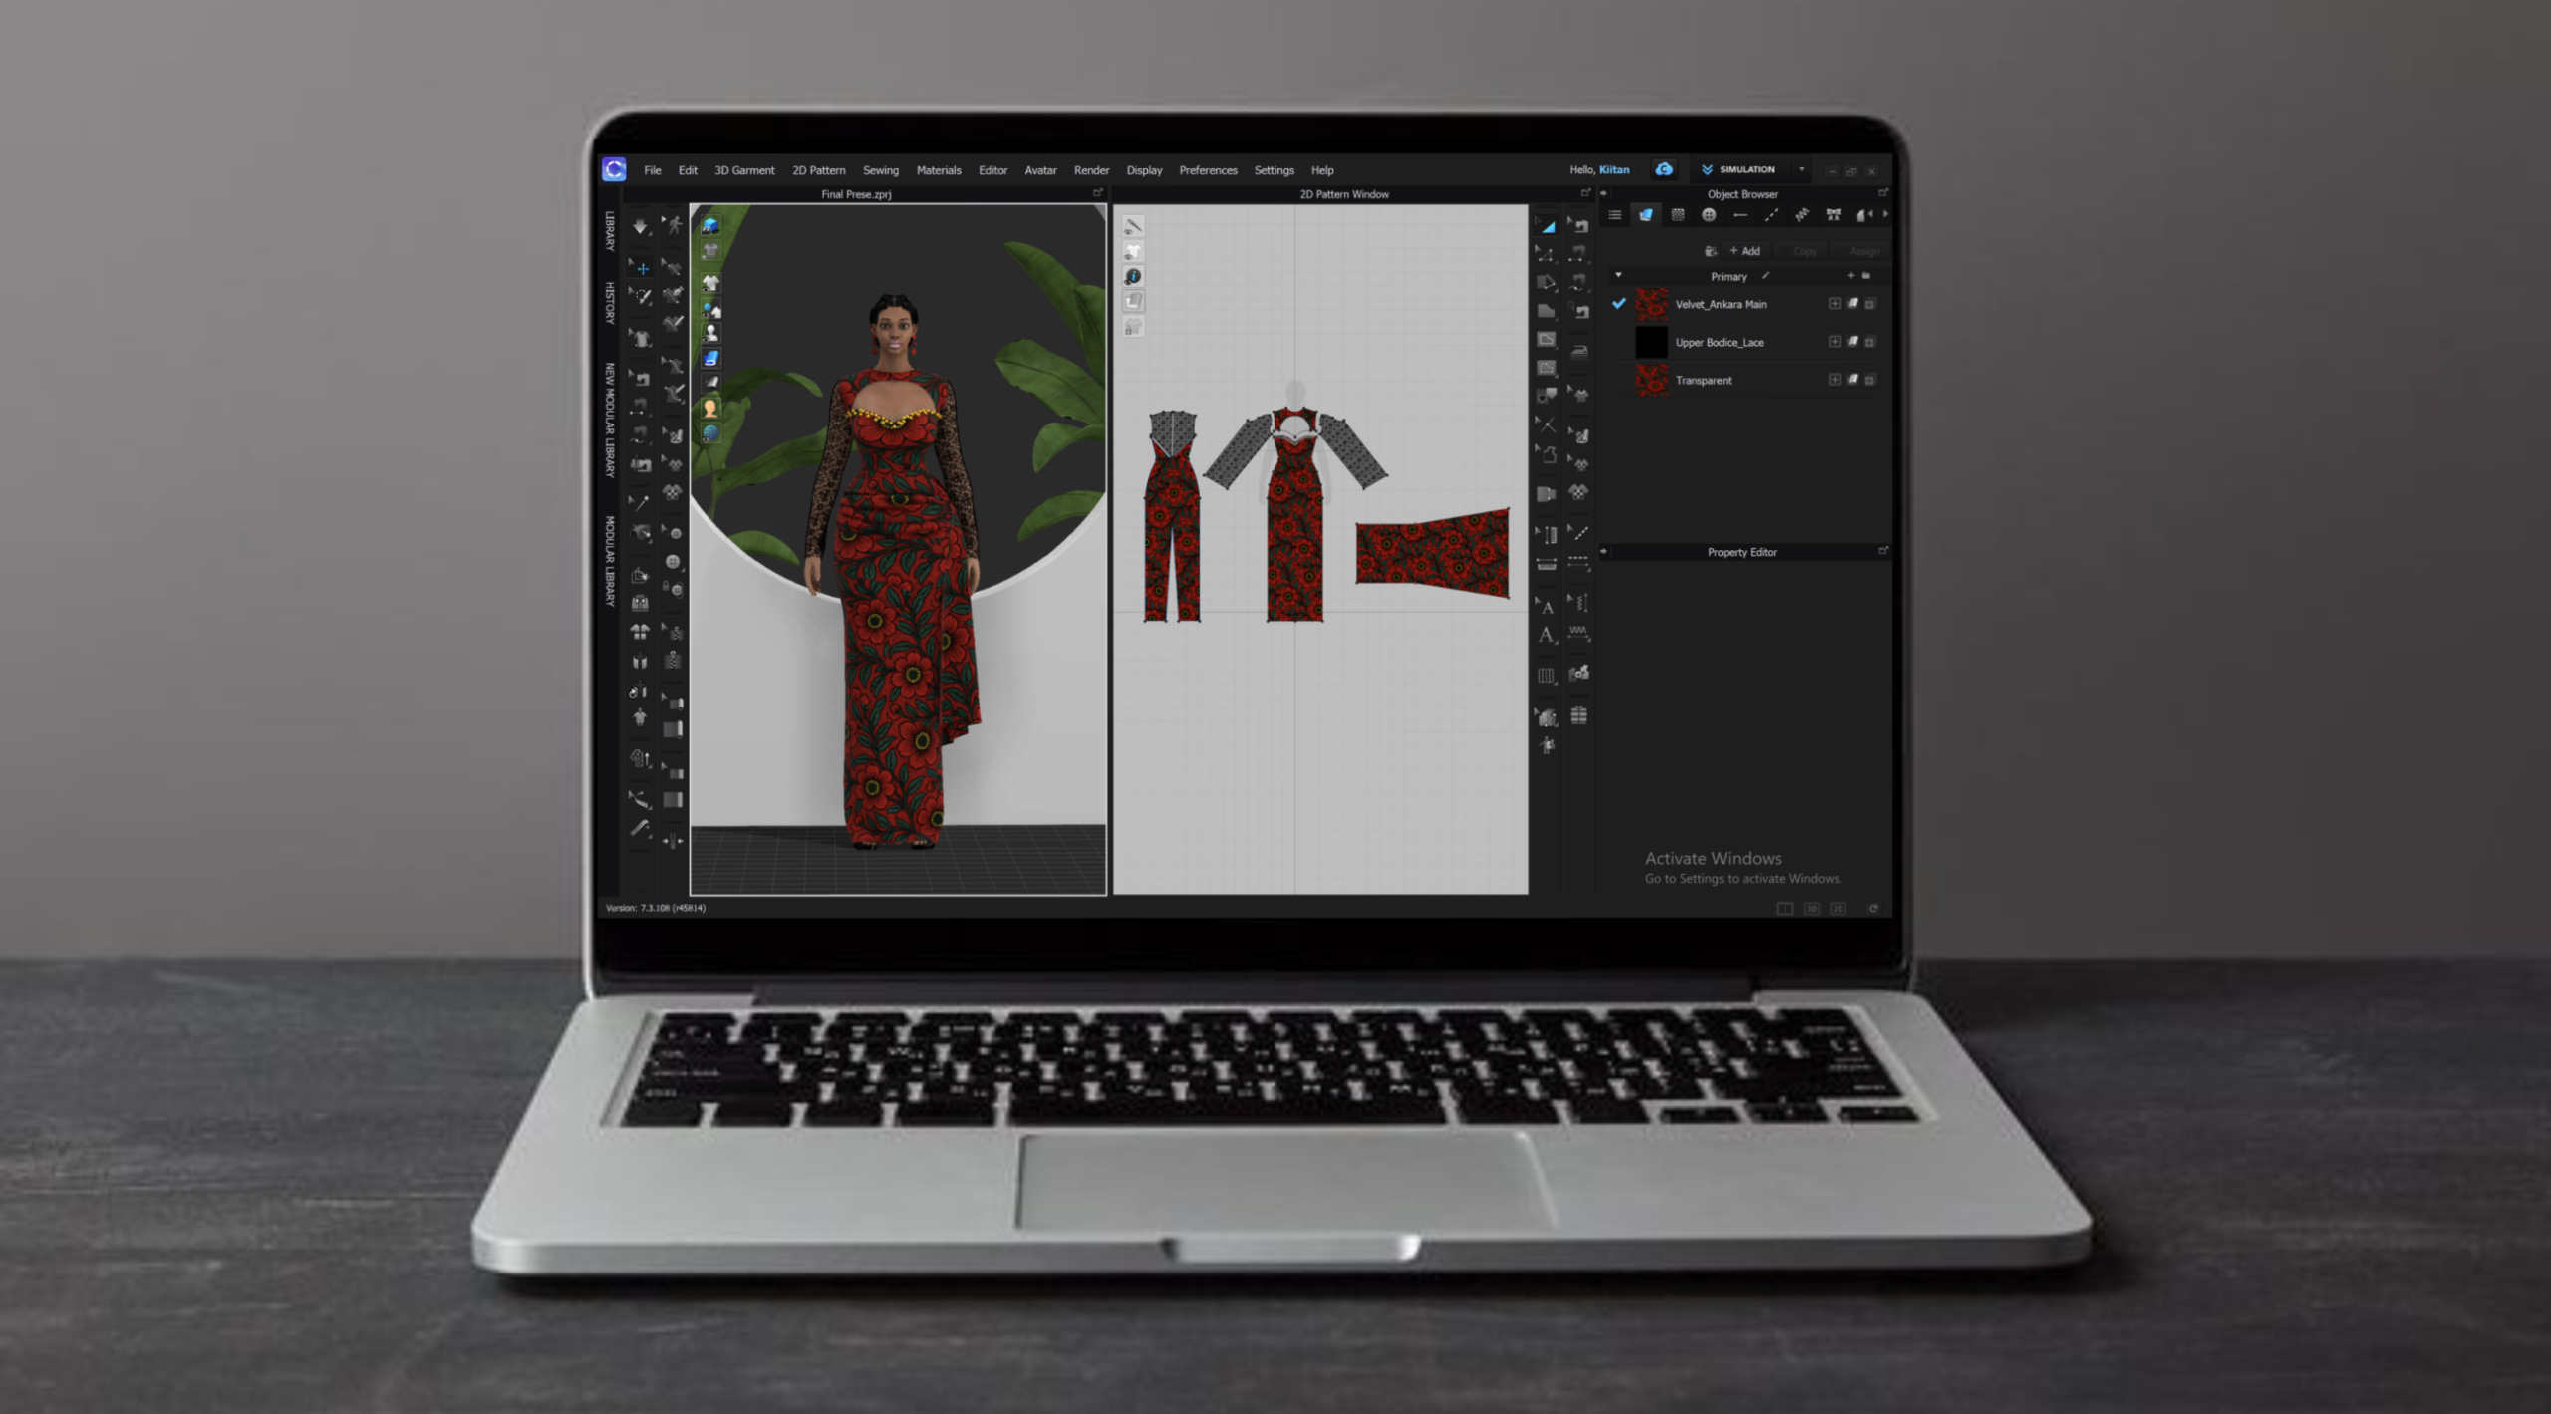This screenshot has height=1414, width=2551.
Task: Toggle the Show 2D Pattern eye icon
Action: (1133, 250)
